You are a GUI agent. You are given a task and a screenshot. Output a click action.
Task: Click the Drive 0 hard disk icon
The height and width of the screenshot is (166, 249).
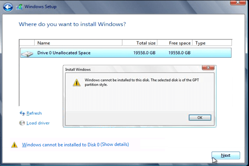(x=27, y=53)
